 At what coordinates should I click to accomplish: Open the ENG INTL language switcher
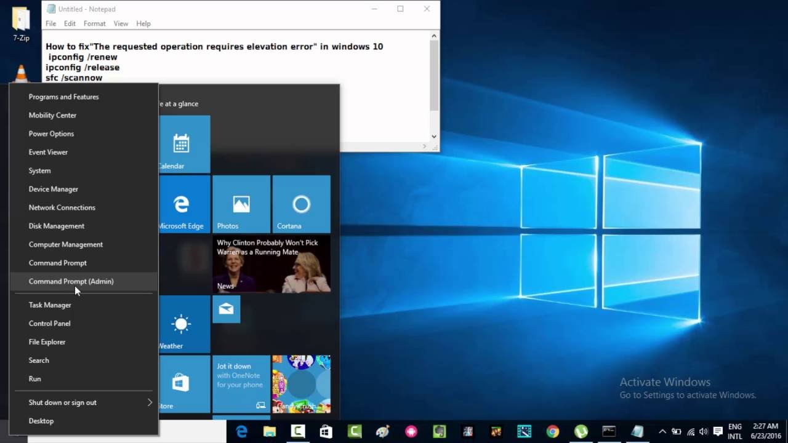click(735, 432)
